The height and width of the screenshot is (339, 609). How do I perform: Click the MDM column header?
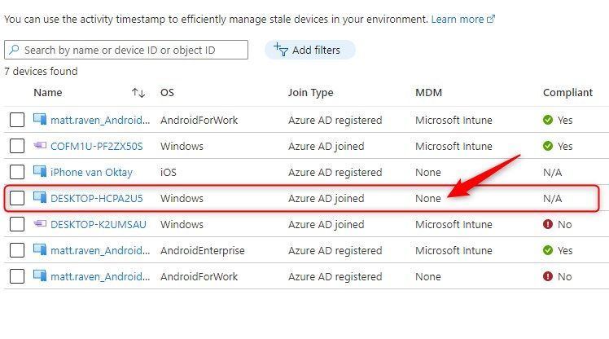click(x=428, y=93)
